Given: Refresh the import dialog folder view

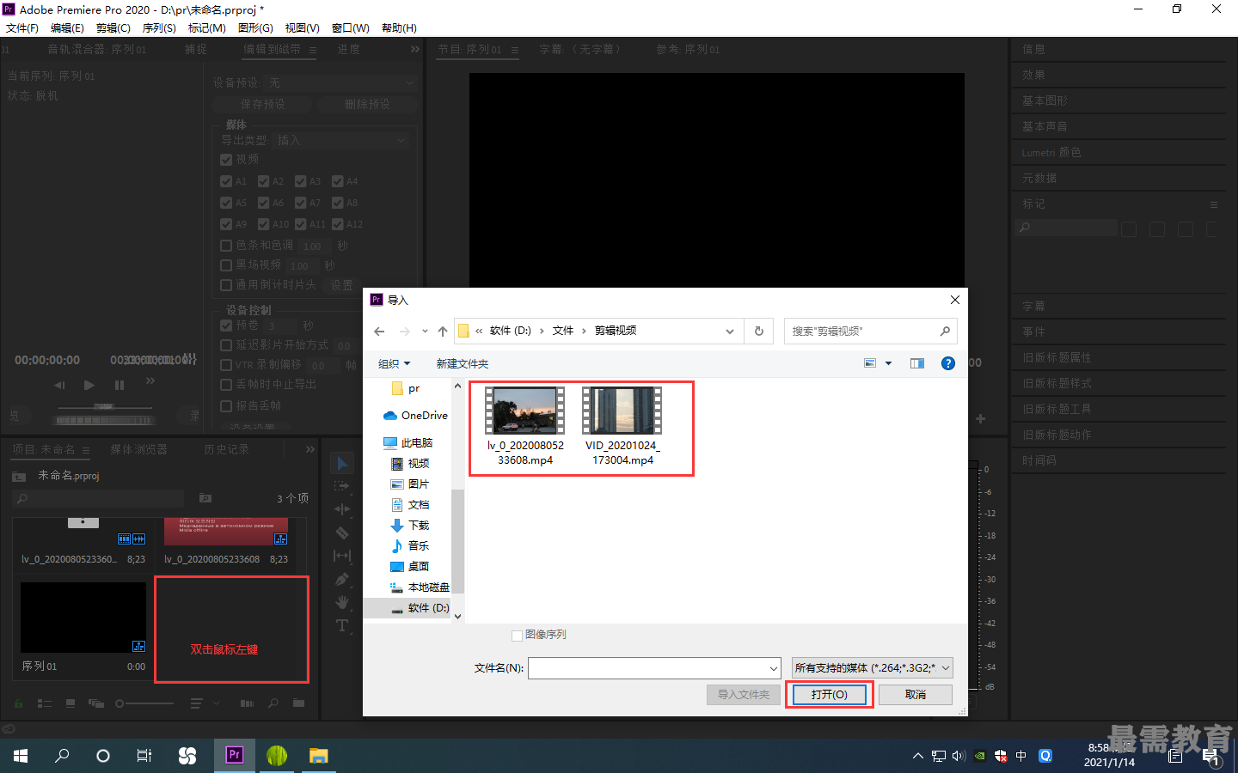Looking at the screenshot, I should click(x=759, y=331).
